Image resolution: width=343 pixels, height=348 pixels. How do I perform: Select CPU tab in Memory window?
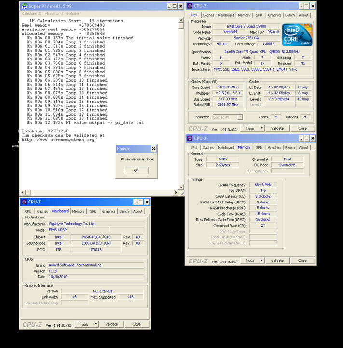point(194,147)
